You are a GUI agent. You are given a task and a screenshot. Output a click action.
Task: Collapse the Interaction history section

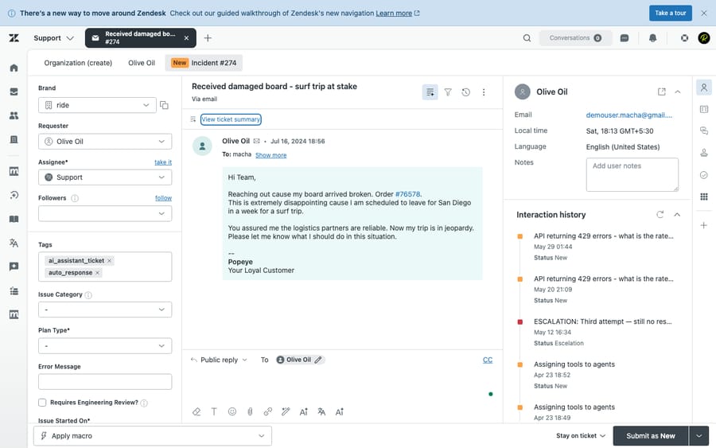coord(677,215)
